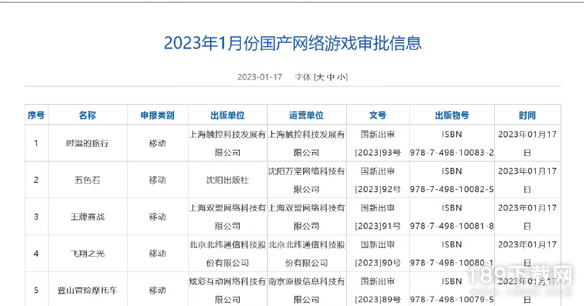Set font size to 大 (large)

320,77
